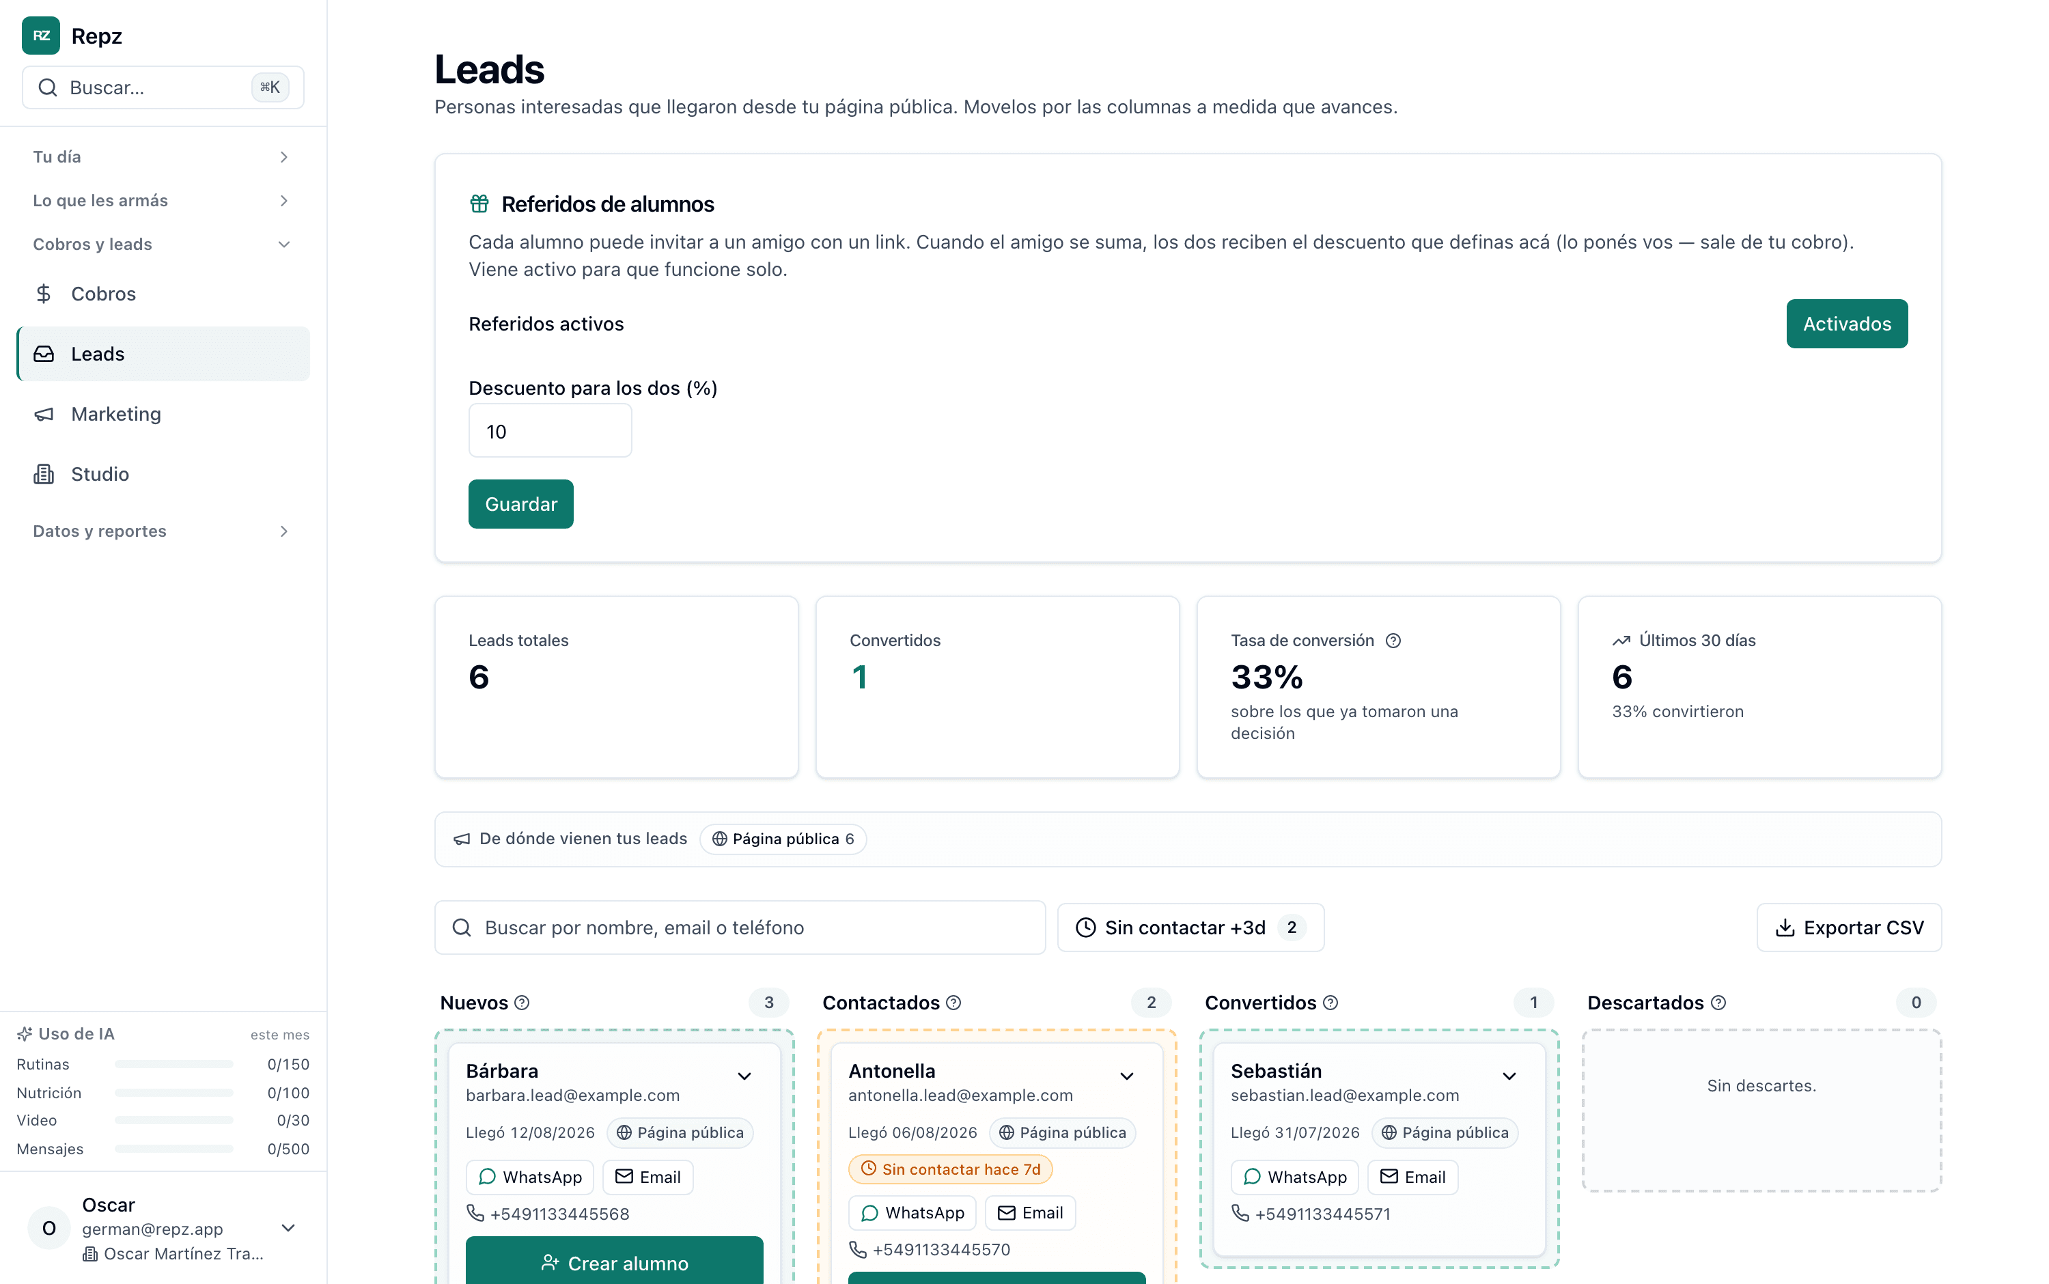Click the Mensajes usage progress bar
2049x1284 pixels.
(174, 1149)
